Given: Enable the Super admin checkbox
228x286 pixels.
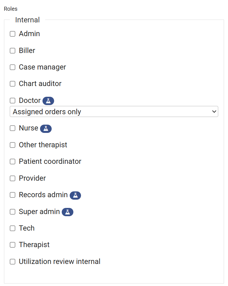Looking at the screenshot, I should pyautogui.click(x=13, y=212).
